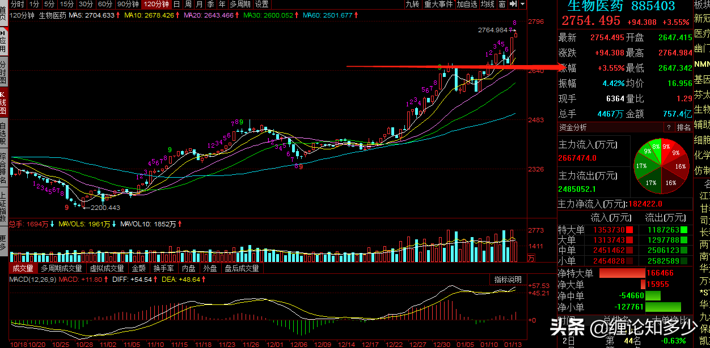The height and width of the screenshot is (348, 710).
Task: Switch to the monthly 月 chart
Action: (198, 4)
